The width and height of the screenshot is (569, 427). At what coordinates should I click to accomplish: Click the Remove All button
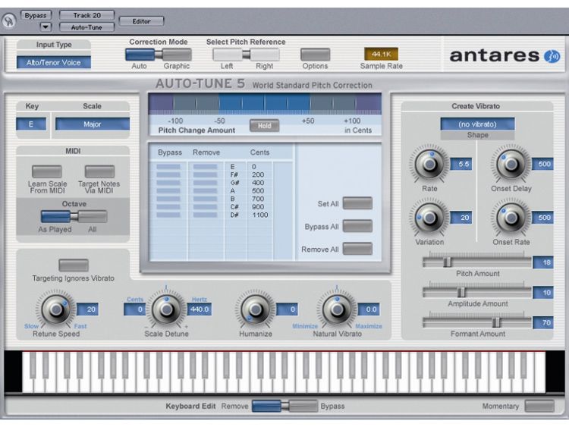[x=357, y=249]
